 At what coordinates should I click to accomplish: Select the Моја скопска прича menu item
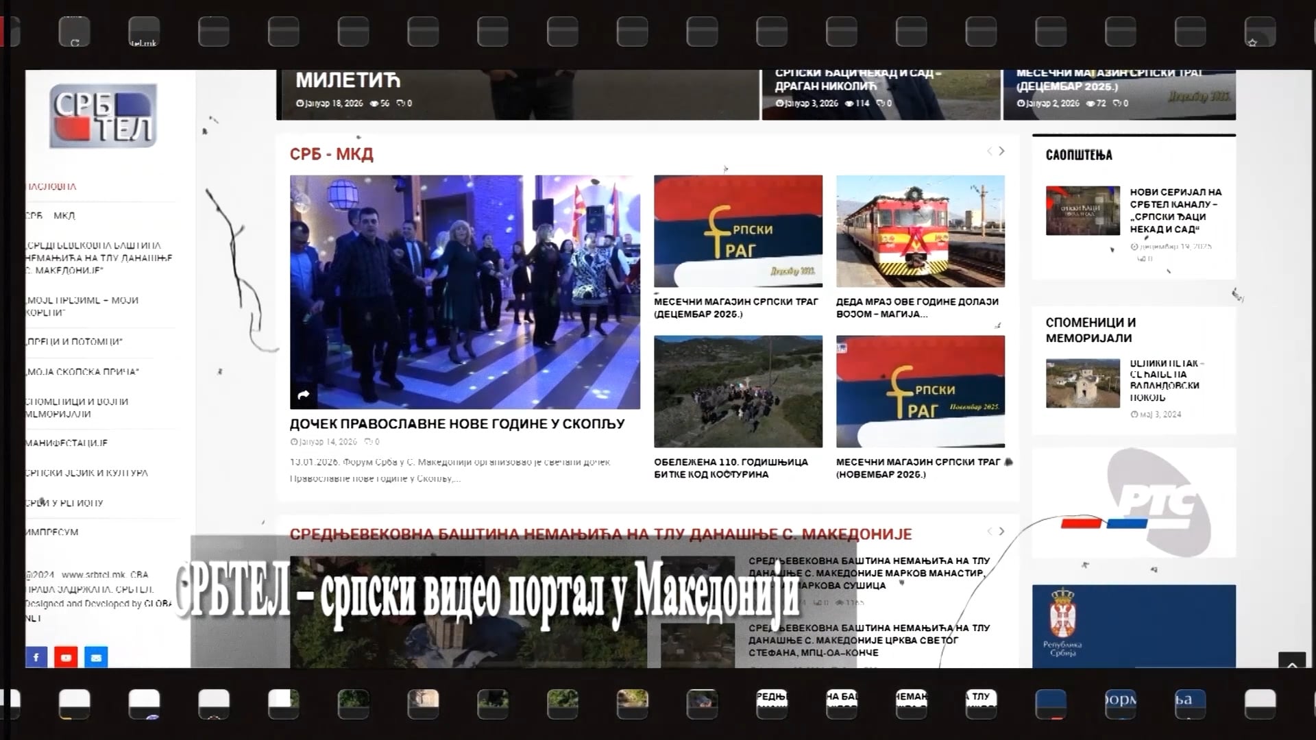click(x=82, y=371)
